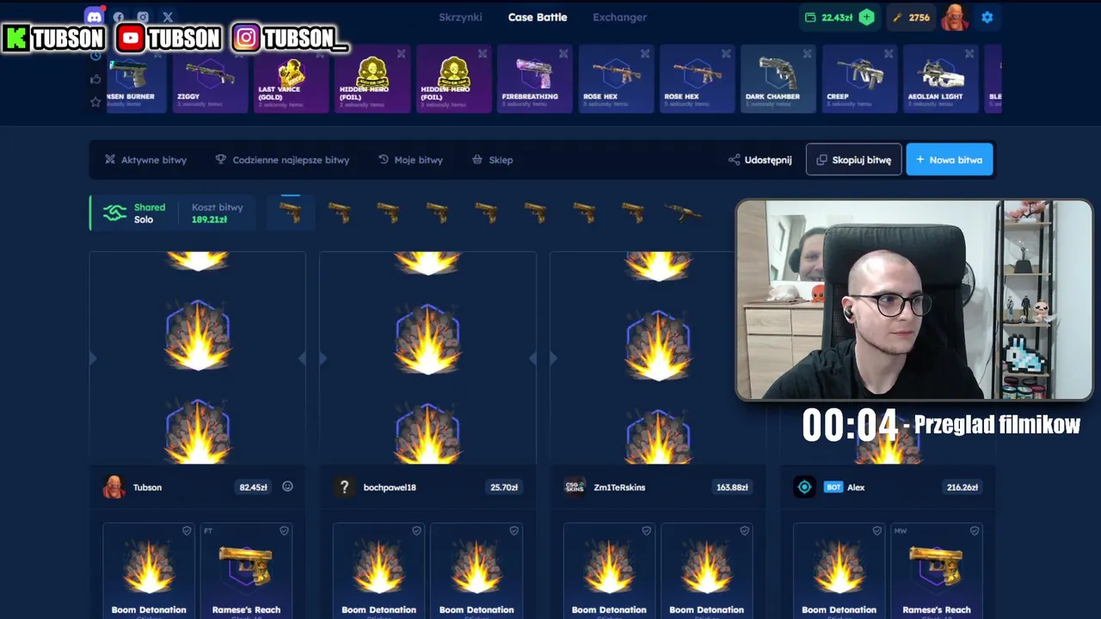This screenshot has height=619, width=1101.
Task: Click the crossed icon on Ziggy card
Action: [239, 53]
